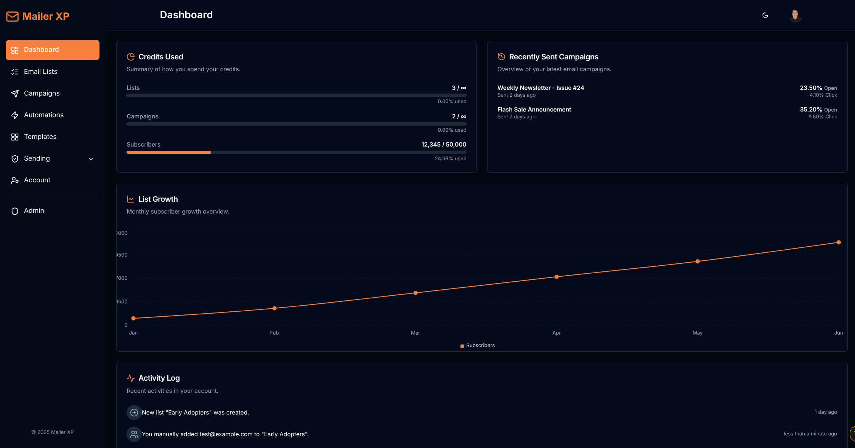Open Campaigns via the paper-plane icon
The image size is (855, 448).
[x=15, y=93]
